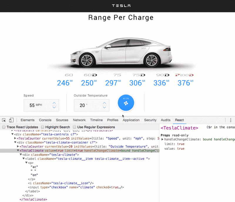Toggle the AC ON climate button
This screenshot has height=202, width=235.
126,102
